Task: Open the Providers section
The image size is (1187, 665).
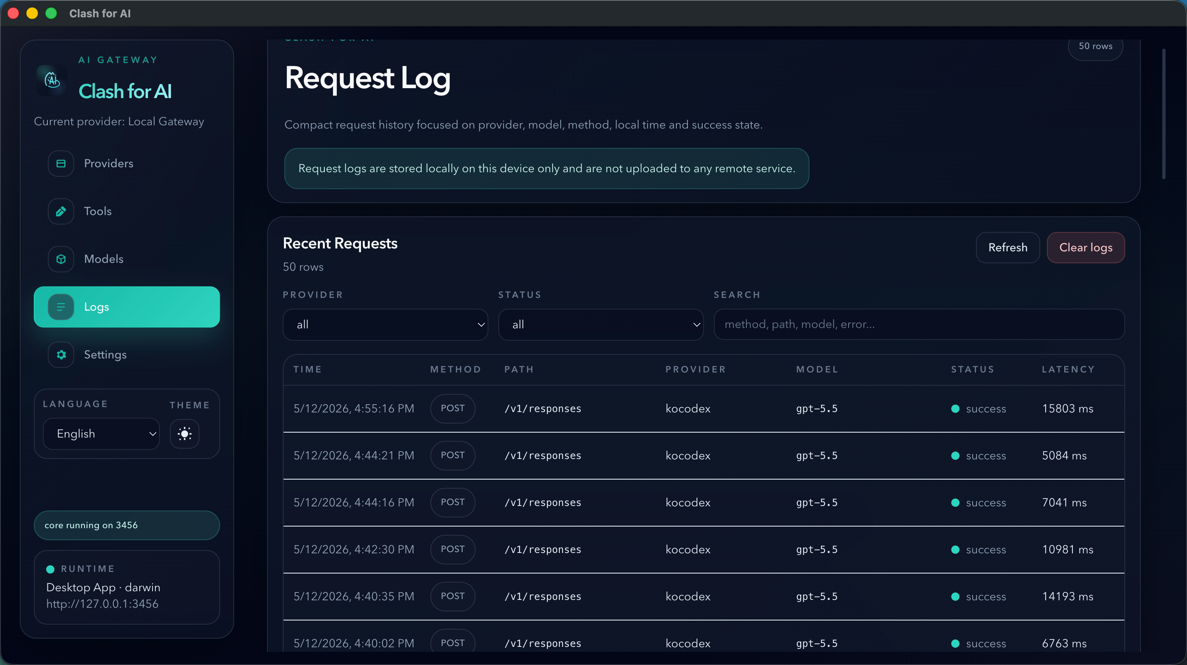Action: point(127,164)
